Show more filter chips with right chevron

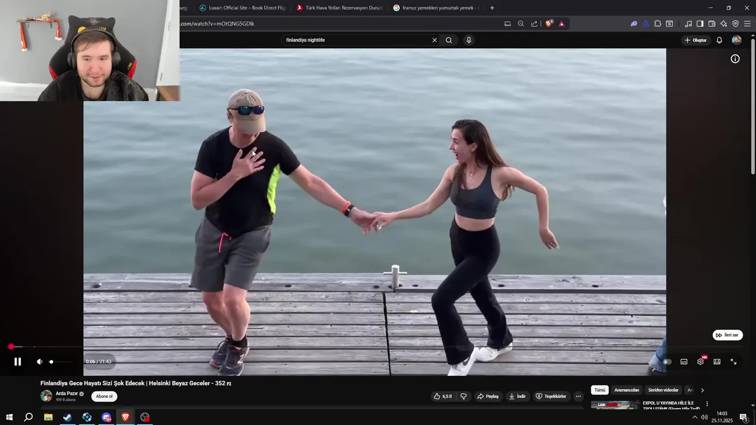pyautogui.click(x=702, y=390)
